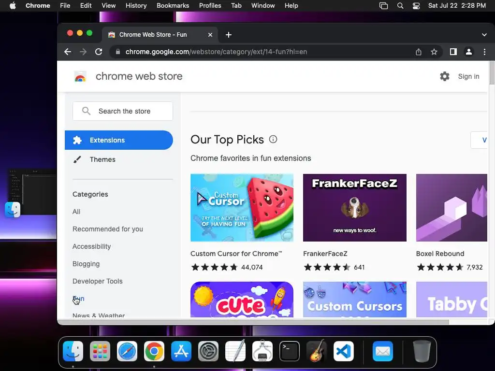Open the Custom Cursor for Chrome thumbnail
This screenshot has height=371, width=495.
(x=242, y=208)
